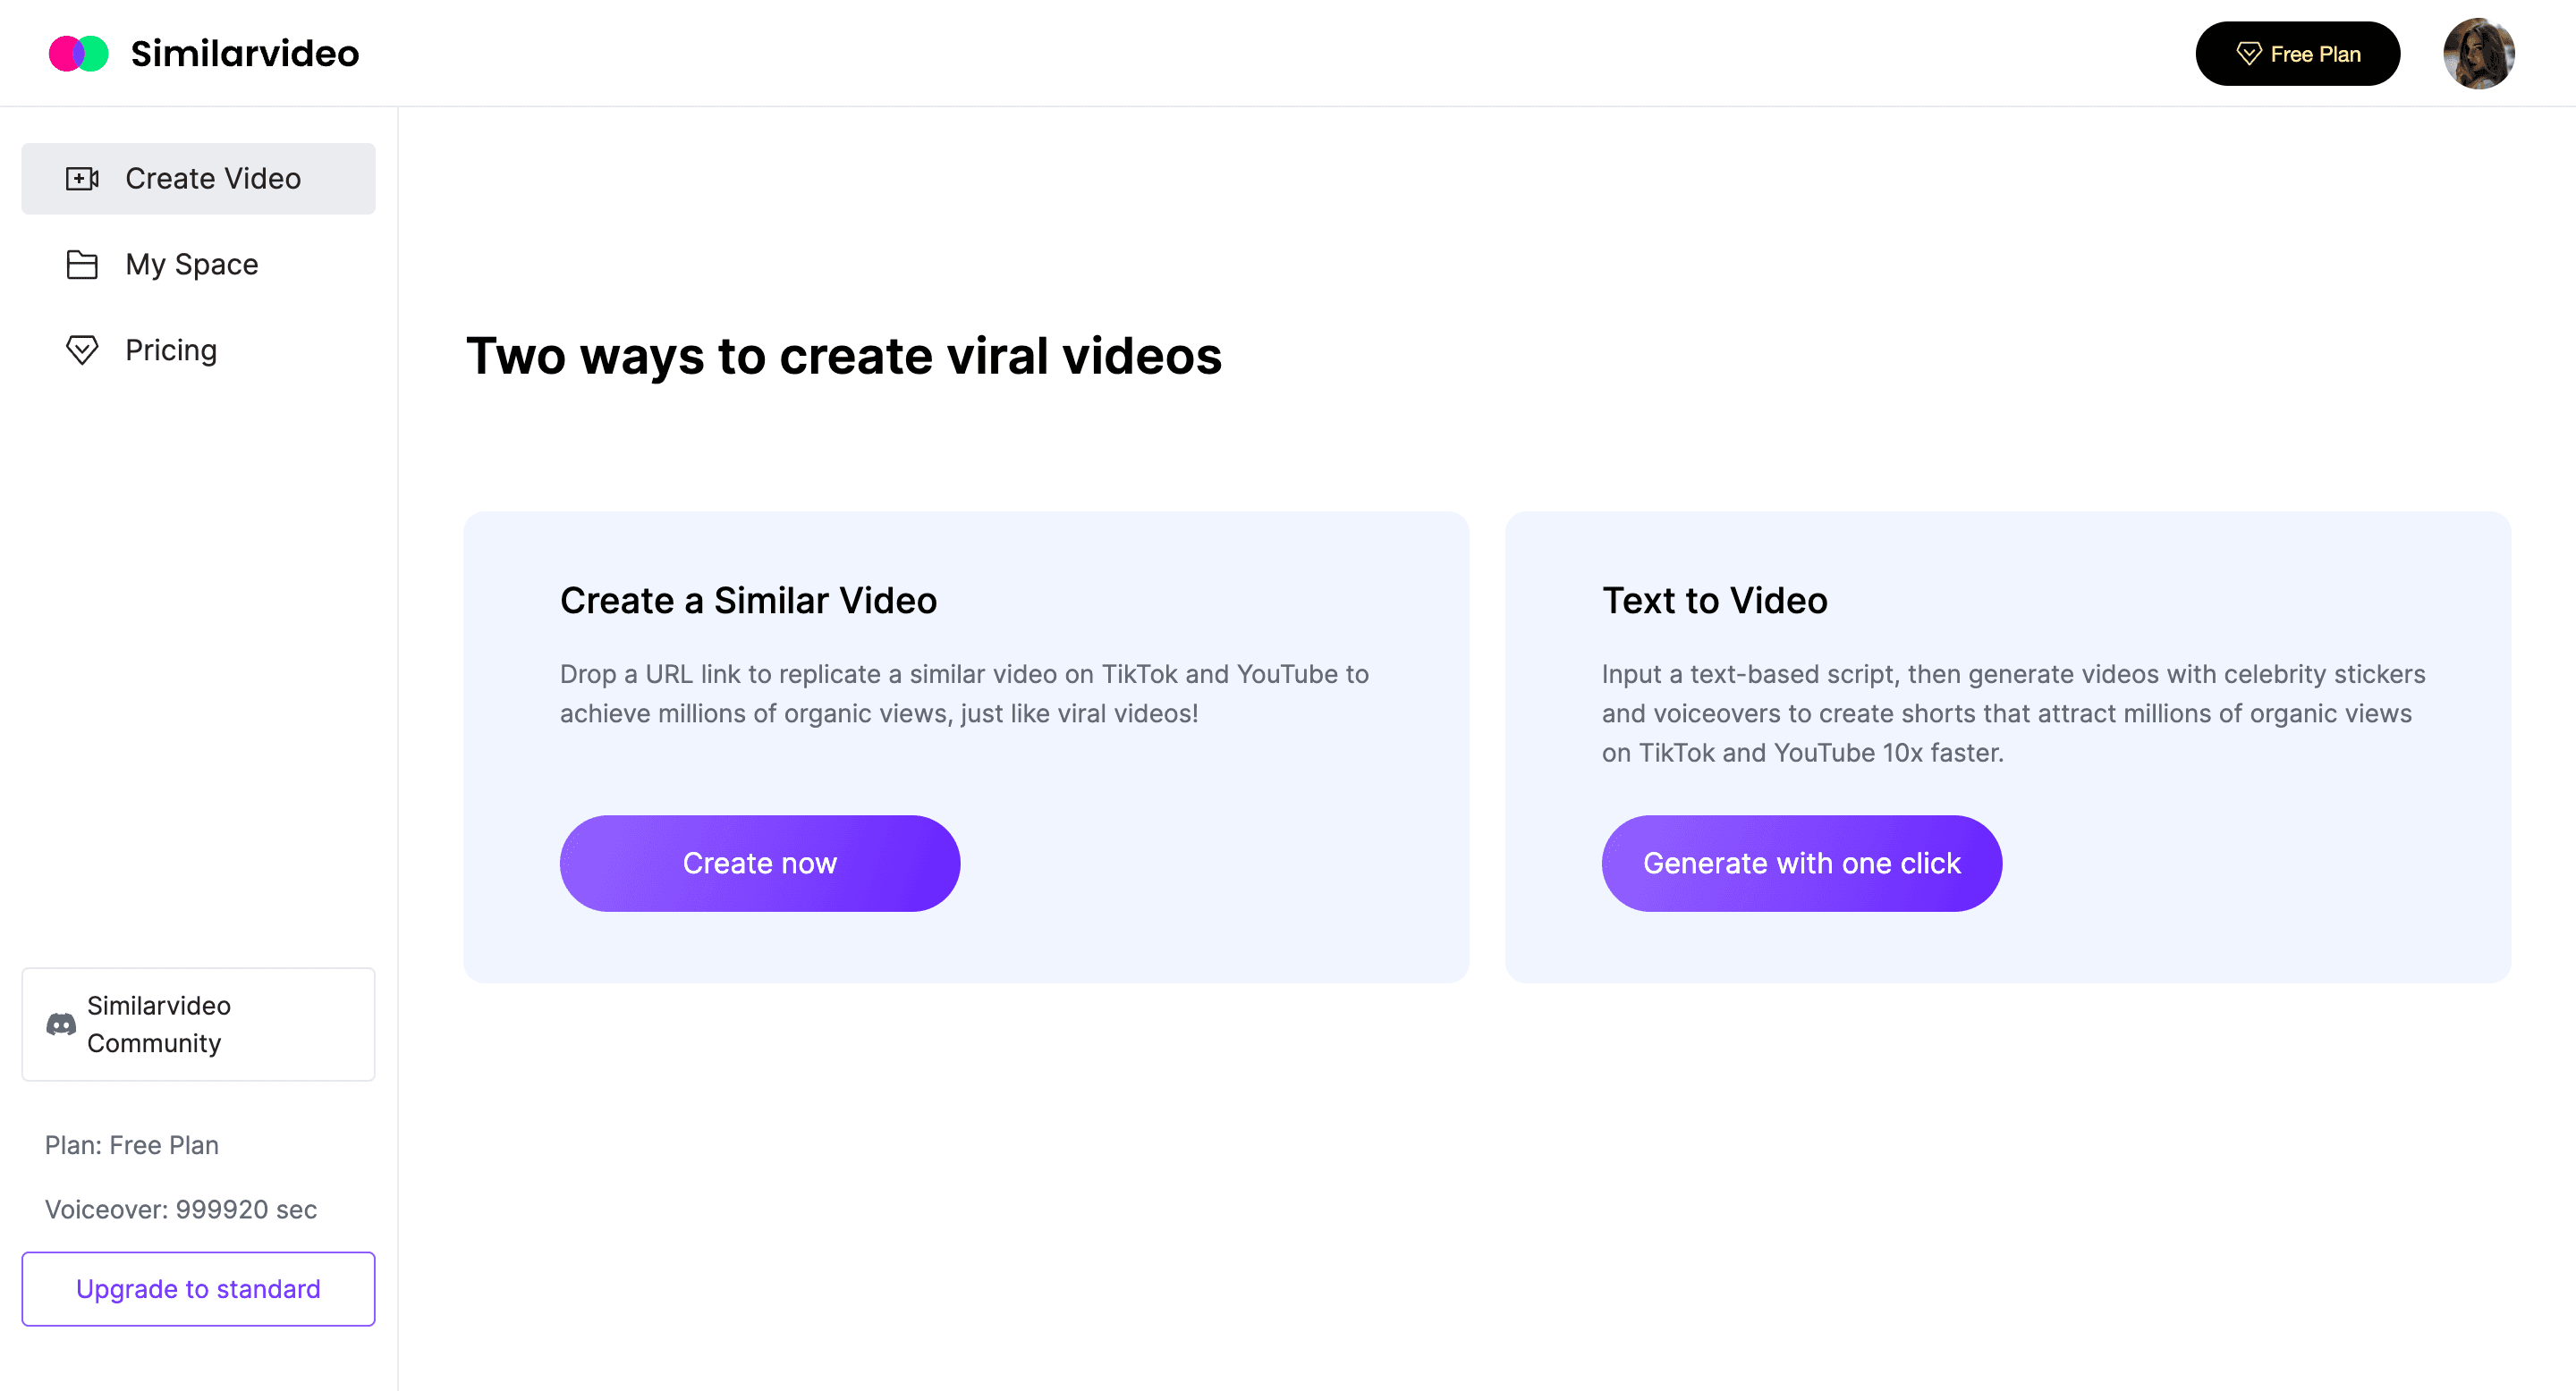Click the Similarvideo logo circles icon
The image size is (2576, 1391).
[x=78, y=54]
